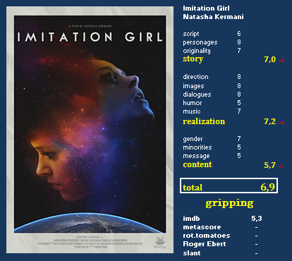Select the 'metascore' label
The image size is (292, 261).
202,227
